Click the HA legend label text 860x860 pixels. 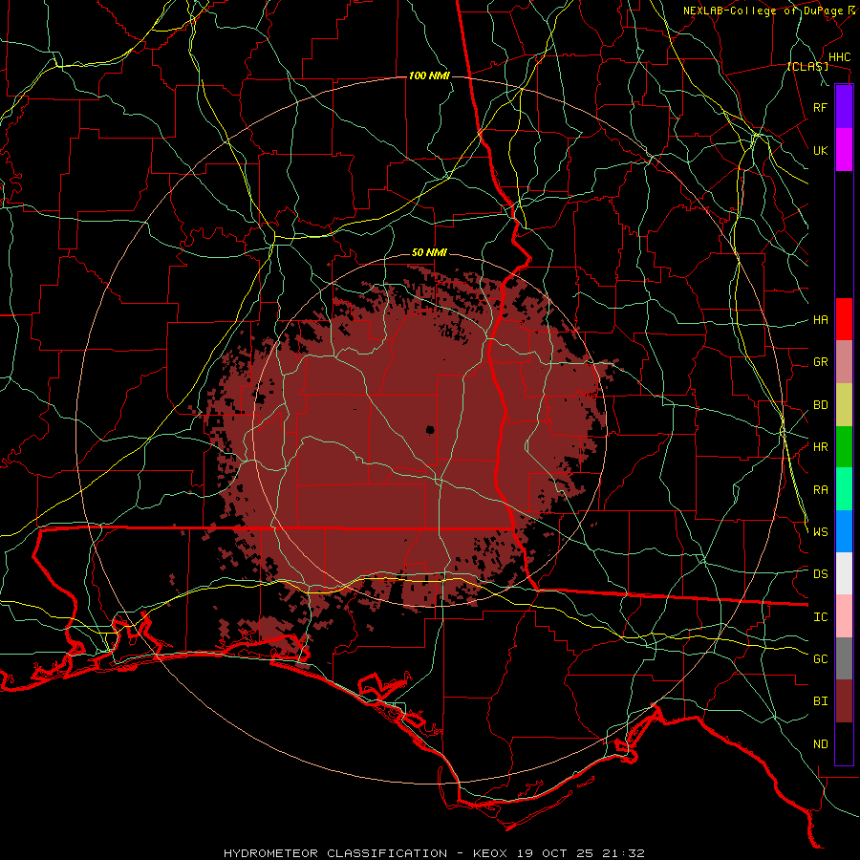[820, 319]
